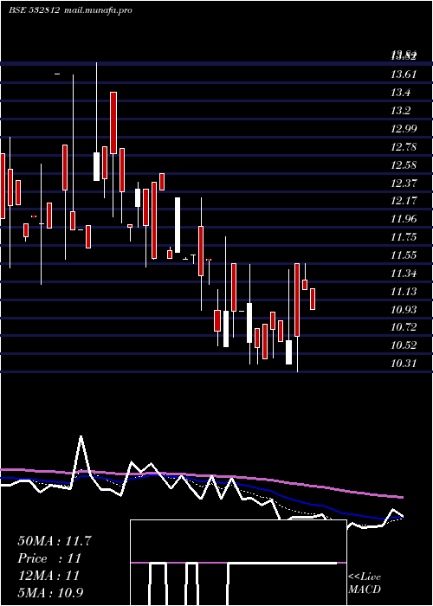Click the large white candlestick body near 11.96
433x606 pixels.
click(178, 225)
